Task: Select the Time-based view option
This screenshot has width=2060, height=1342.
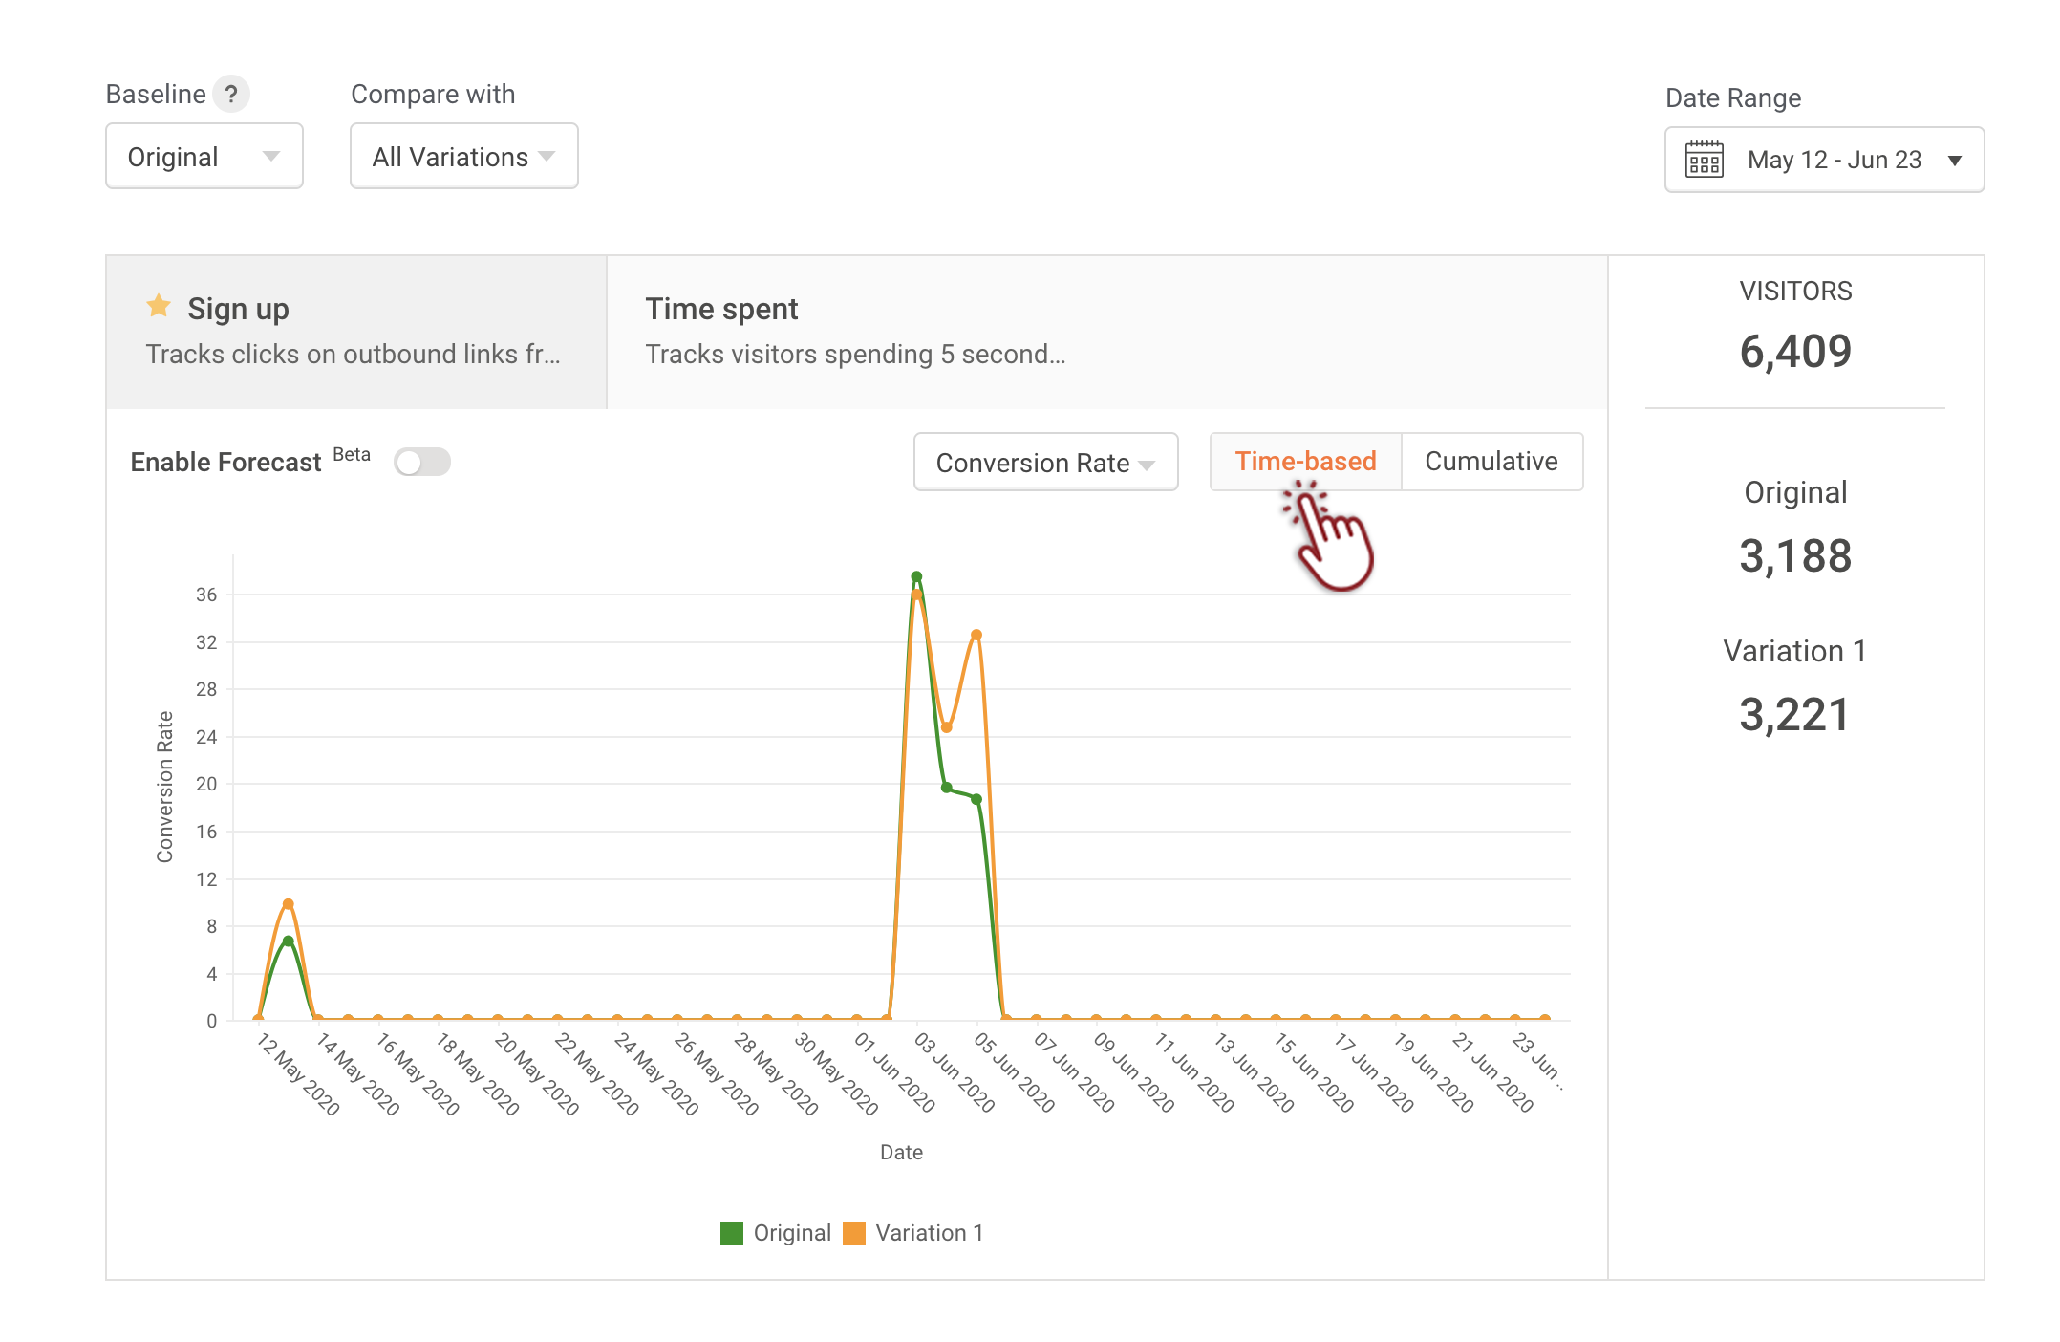Action: pyautogui.click(x=1305, y=462)
